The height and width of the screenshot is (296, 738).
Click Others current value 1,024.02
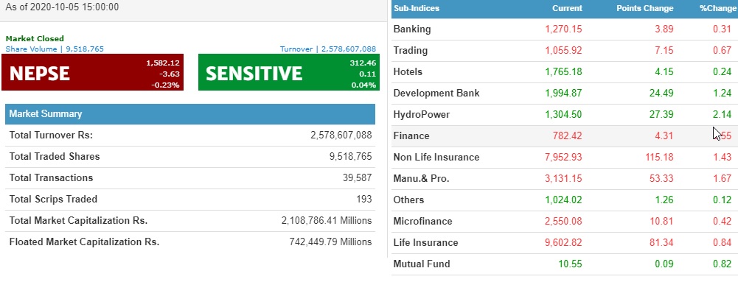[563, 200]
